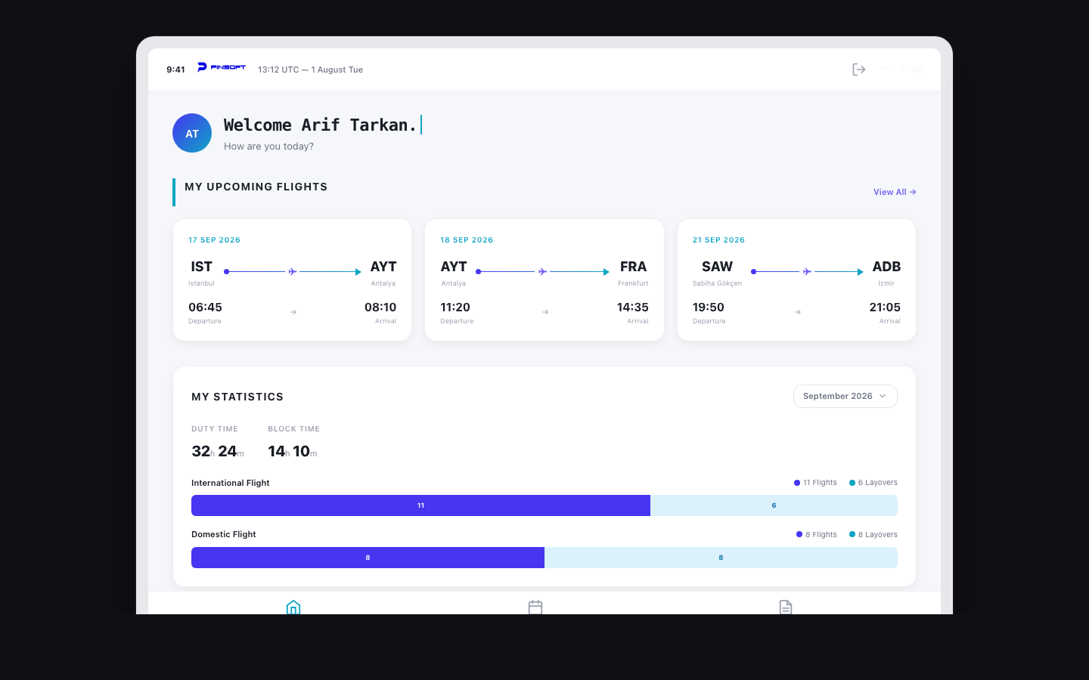This screenshot has height=680, width=1089.
Task: Click the chevron in the month selector
Action: coord(883,397)
